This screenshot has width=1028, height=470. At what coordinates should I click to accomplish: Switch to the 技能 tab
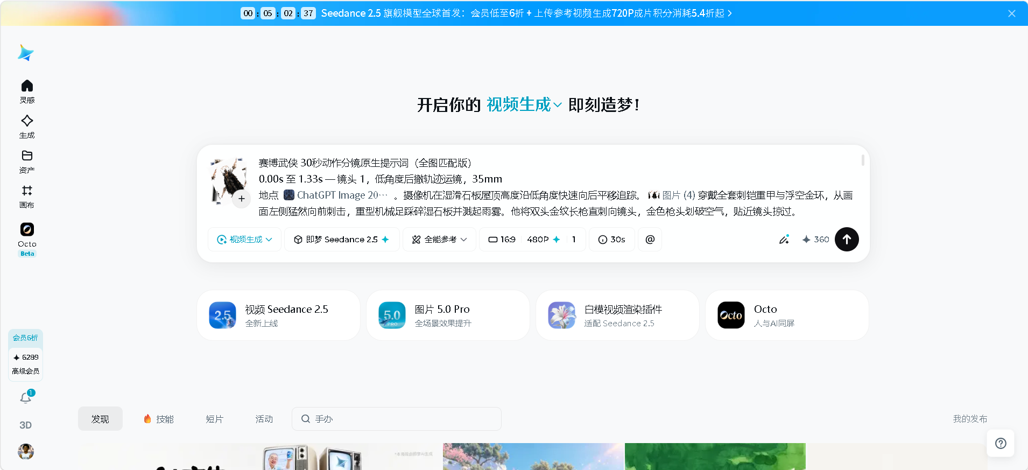159,419
